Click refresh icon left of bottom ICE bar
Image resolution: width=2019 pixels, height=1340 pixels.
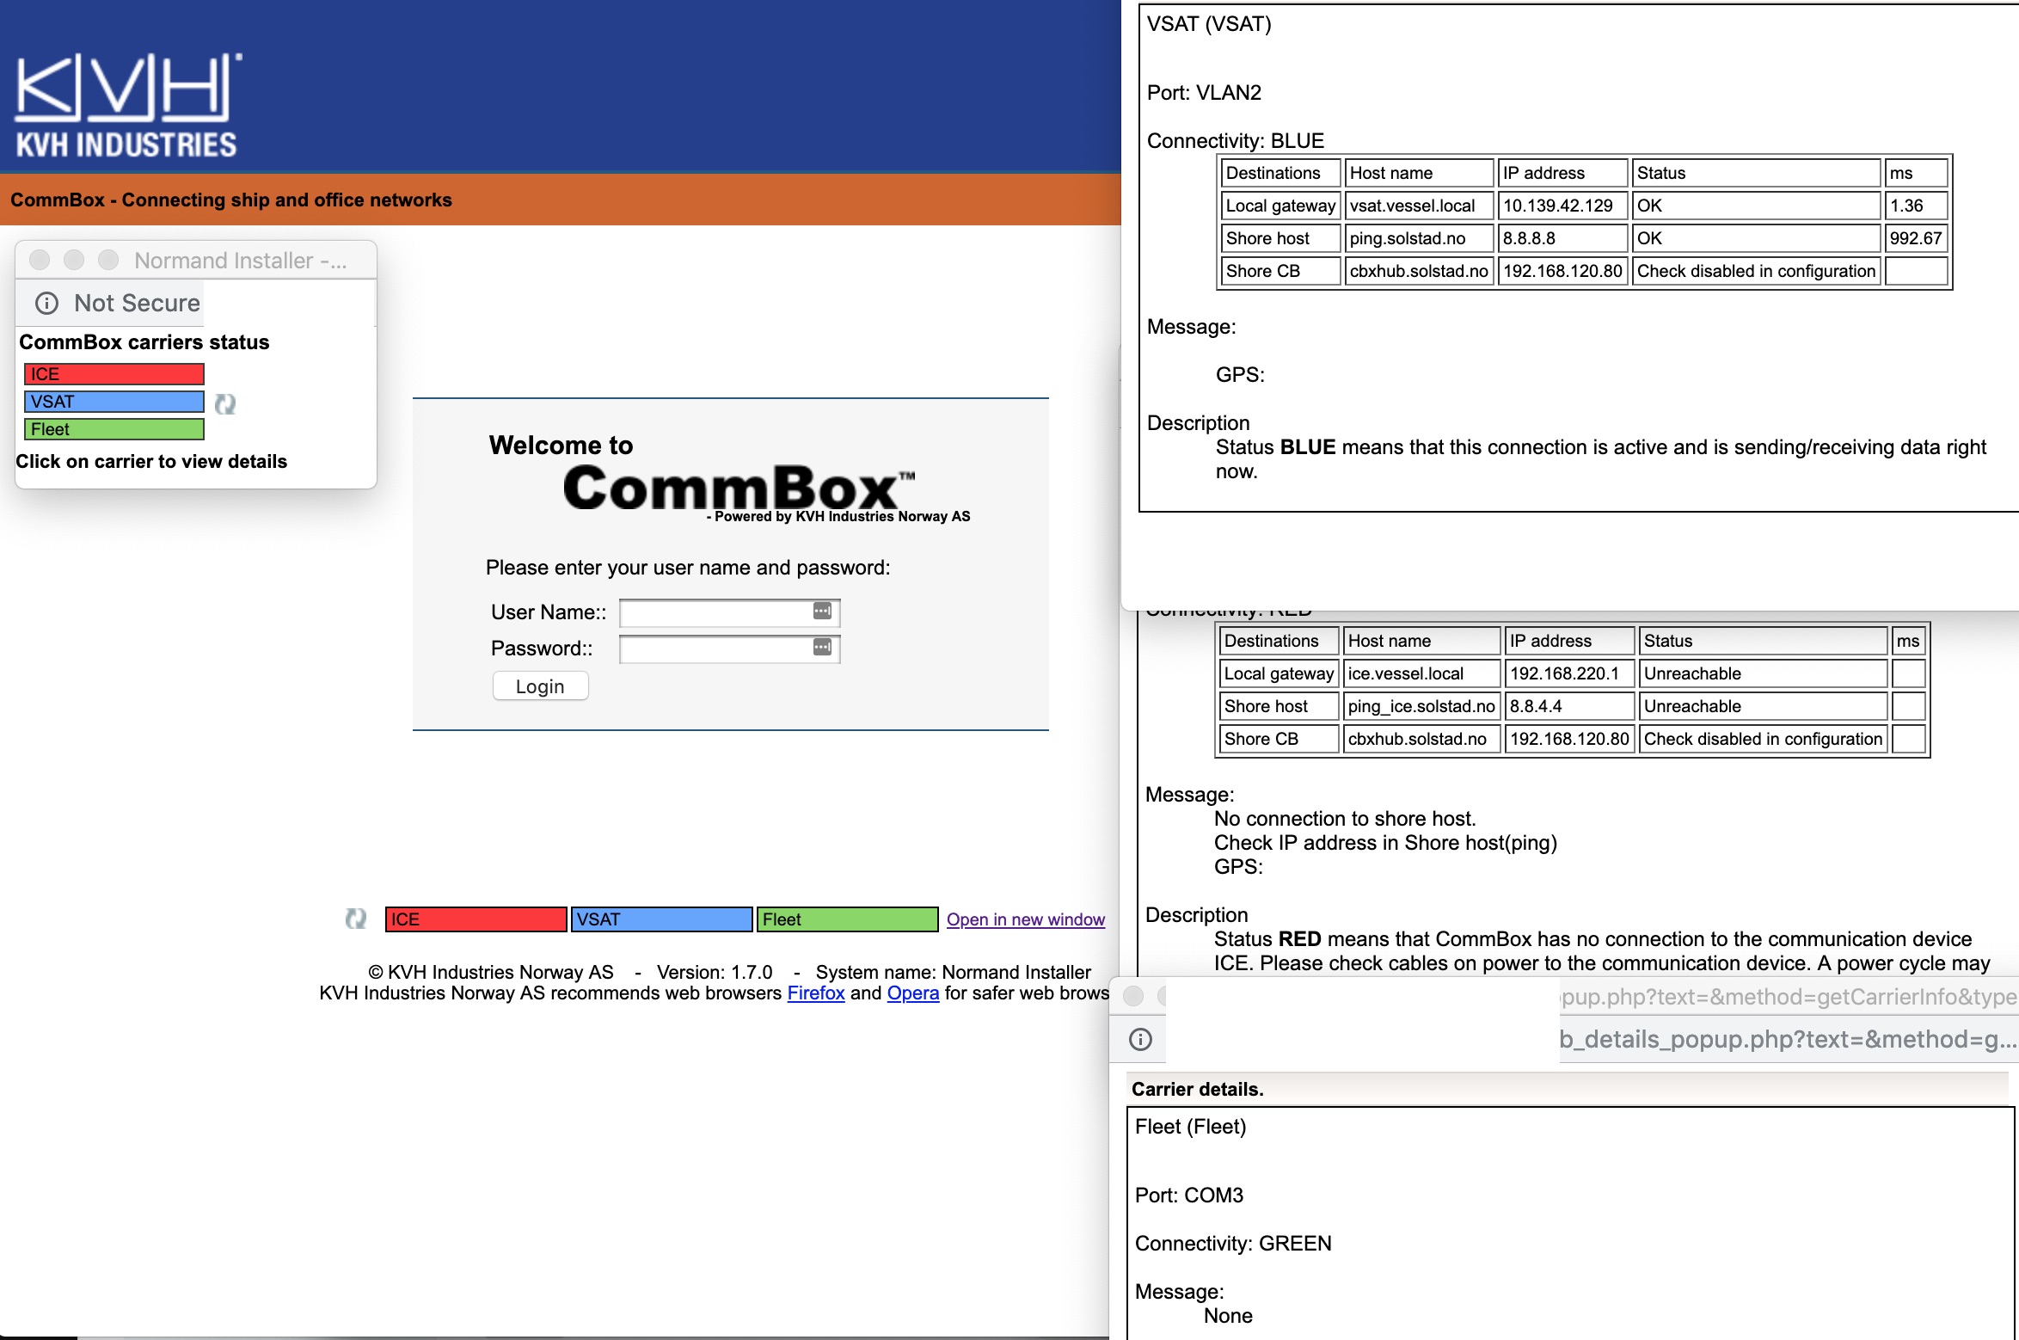(356, 919)
